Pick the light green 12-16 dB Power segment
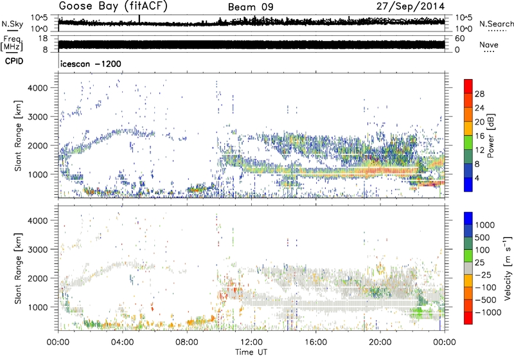Image resolution: width=514 pixels, height=356 pixels. [x=468, y=142]
